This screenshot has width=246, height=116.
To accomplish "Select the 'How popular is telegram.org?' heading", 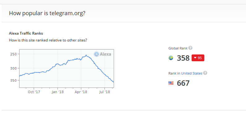I will pyautogui.click(x=47, y=13).
